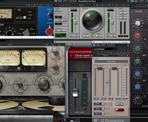The image size is (148, 122).
Task: Click redo arrow in MondoMod toolbar
Action: tap(66, 5)
